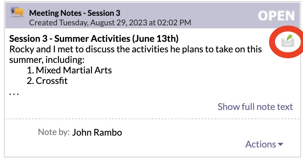
Task: Click the ellipsis truncation marker
Action: pyautogui.click(x=14, y=93)
